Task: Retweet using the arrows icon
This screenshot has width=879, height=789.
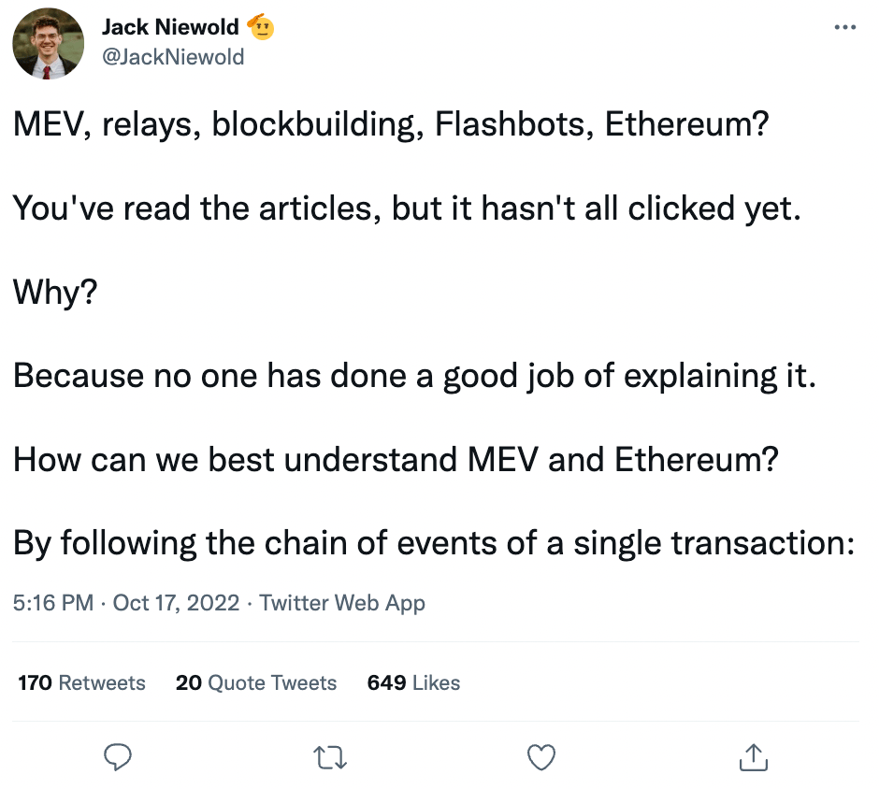Action: coord(329,757)
